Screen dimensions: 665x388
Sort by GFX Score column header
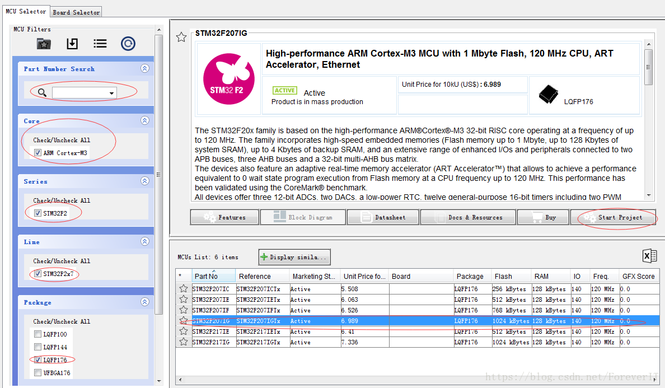click(x=639, y=276)
